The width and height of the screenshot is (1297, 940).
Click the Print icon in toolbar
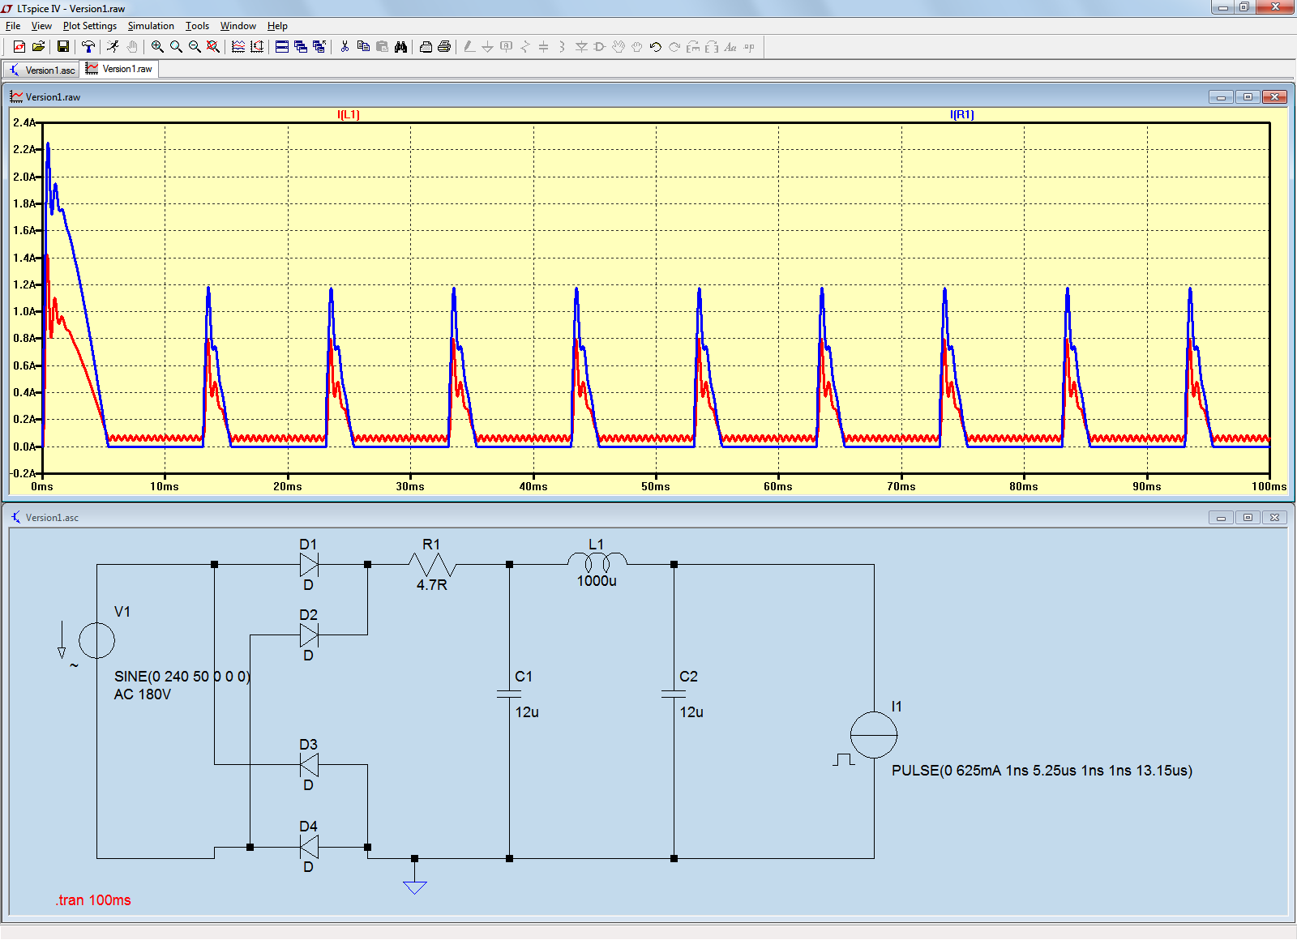444,47
